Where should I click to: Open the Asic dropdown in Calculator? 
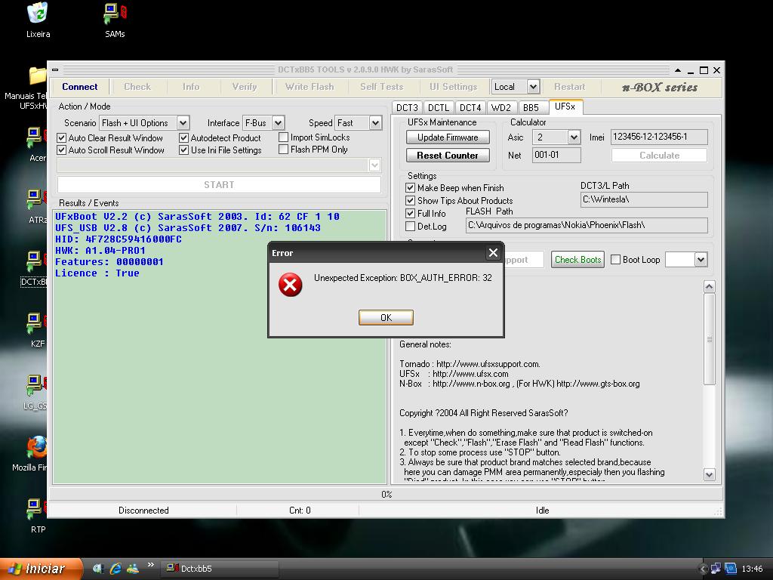pos(574,137)
